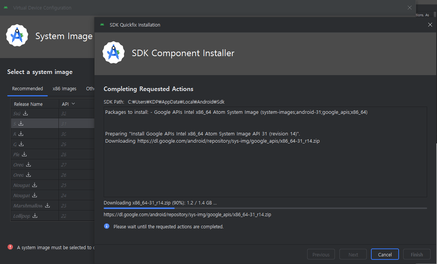437x264 pixels.
Task: Click the 'Completing Requested Actions' heading
Action: 148,89
